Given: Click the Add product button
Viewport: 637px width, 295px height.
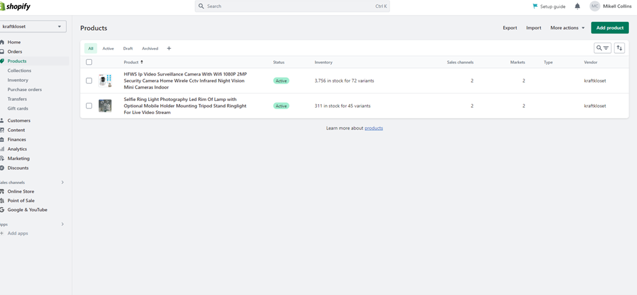Looking at the screenshot, I should pyautogui.click(x=609, y=27).
